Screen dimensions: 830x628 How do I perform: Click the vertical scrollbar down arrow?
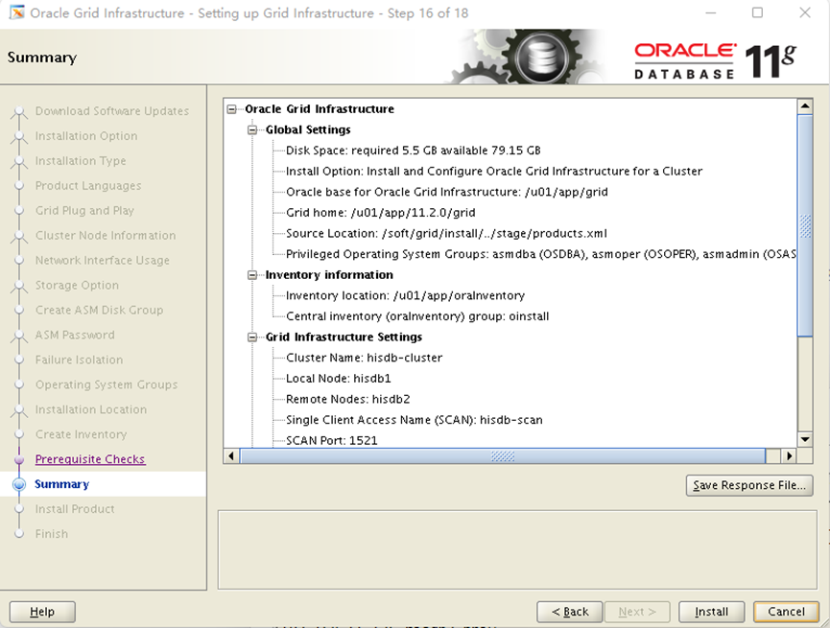pyautogui.click(x=805, y=439)
